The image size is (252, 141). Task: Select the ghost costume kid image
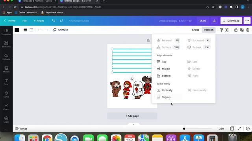tap(138, 90)
